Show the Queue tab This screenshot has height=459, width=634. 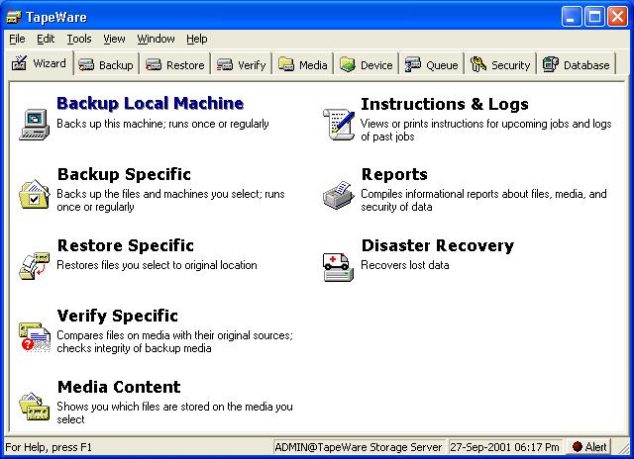coord(431,65)
